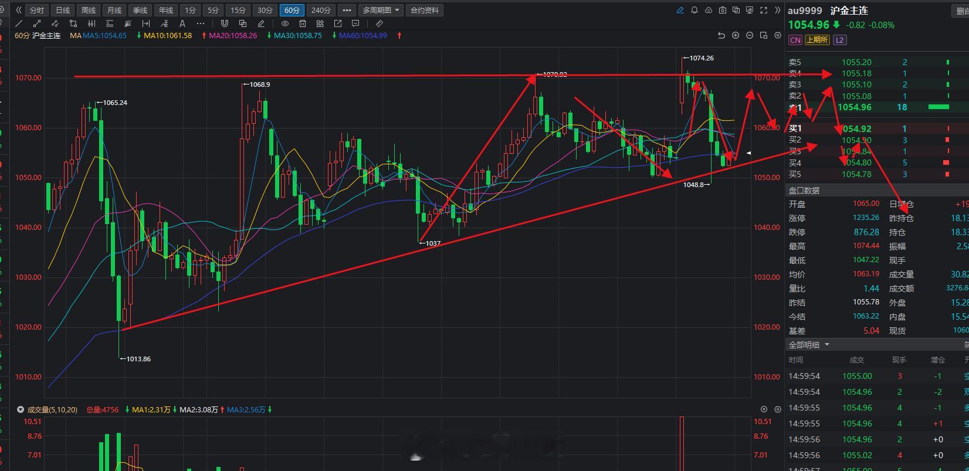Collapse the right quote panel chevrons
Screen dimensions: 969x471
click(778, 10)
